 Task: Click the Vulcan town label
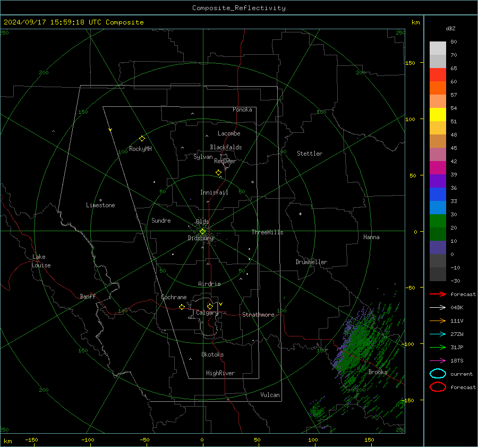270,395
